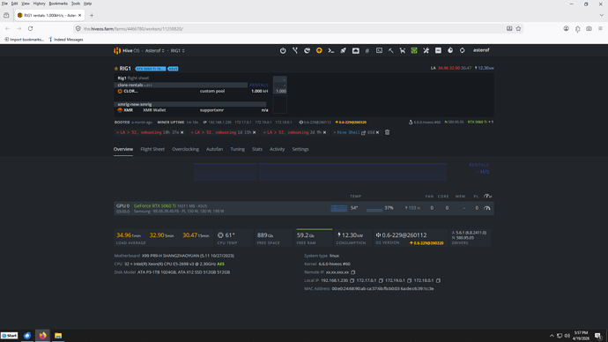Open the overclocking gauge icon in toolbar

pos(356,50)
